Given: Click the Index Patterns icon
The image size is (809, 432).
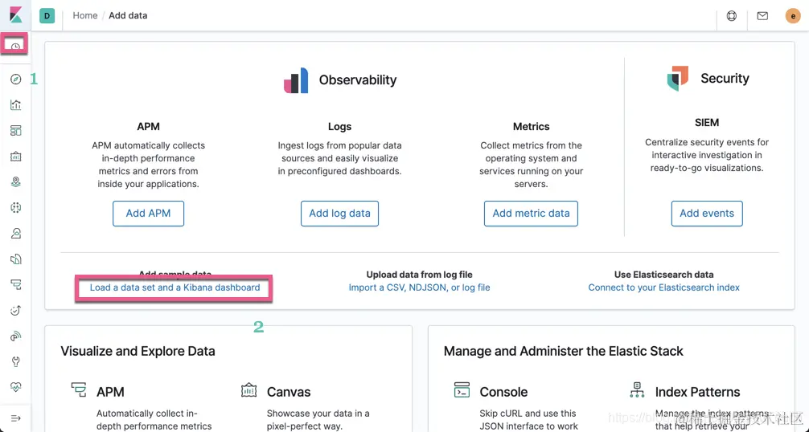Looking at the screenshot, I should 637,389.
